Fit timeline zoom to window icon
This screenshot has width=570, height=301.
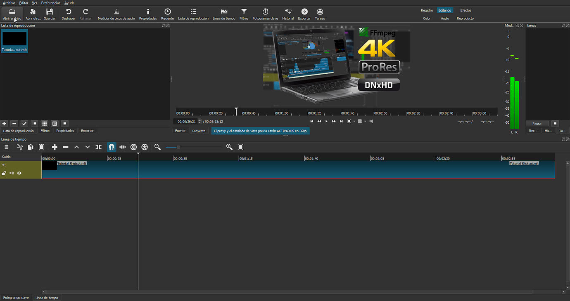241,147
